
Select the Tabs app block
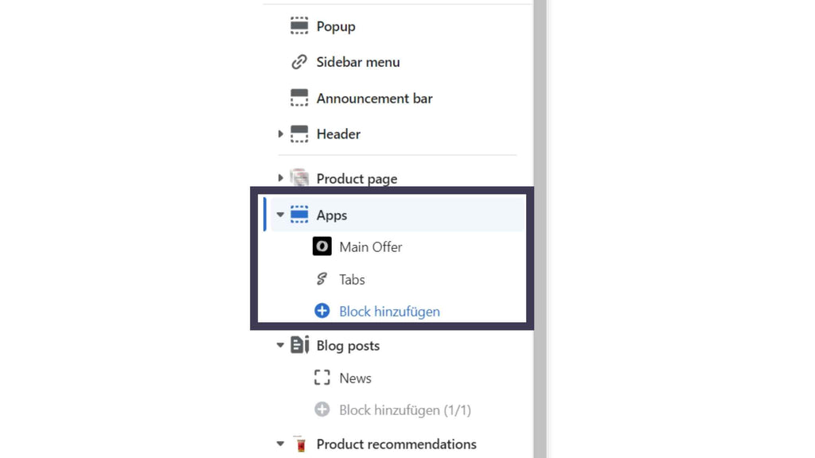(352, 280)
